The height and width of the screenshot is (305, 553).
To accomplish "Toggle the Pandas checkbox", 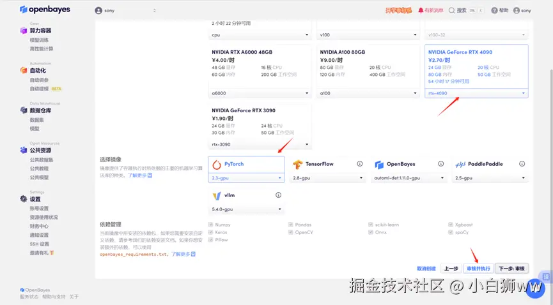I will point(291,225).
